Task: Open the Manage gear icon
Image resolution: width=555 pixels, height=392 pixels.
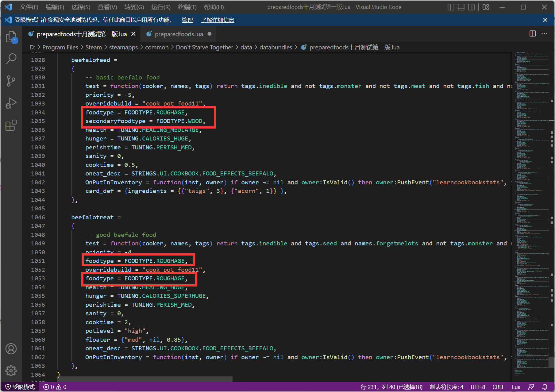Action: pyautogui.click(x=11, y=371)
